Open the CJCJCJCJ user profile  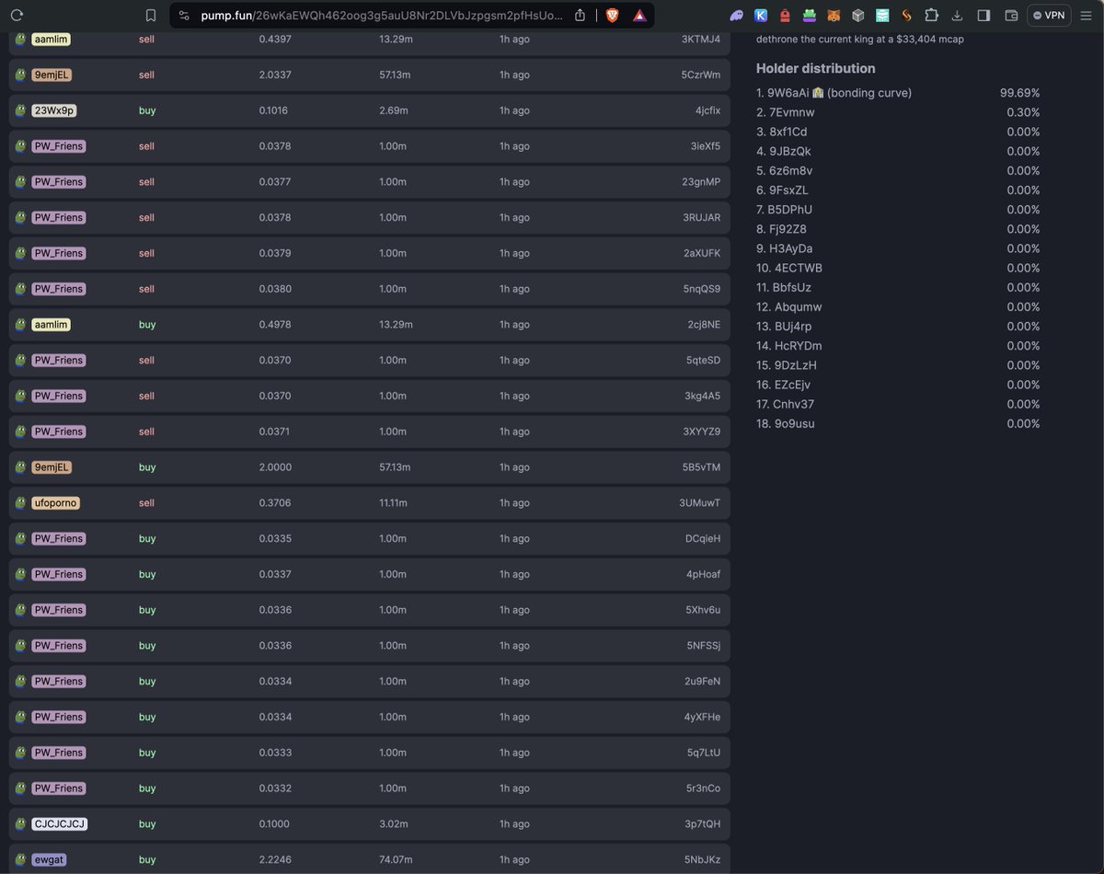coord(60,824)
